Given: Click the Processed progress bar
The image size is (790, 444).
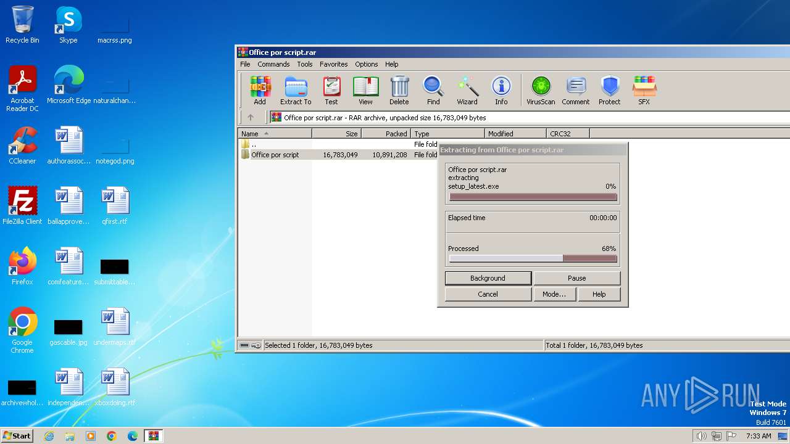Looking at the screenshot, I should (x=533, y=259).
